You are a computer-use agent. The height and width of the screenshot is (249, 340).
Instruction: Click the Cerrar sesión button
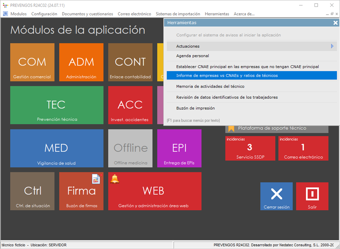click(276, 196)
